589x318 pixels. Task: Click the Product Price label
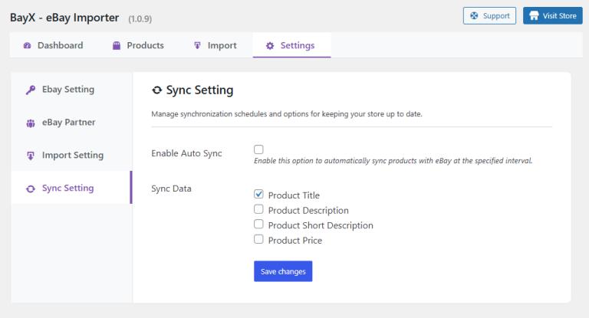[x=294, y=241]
